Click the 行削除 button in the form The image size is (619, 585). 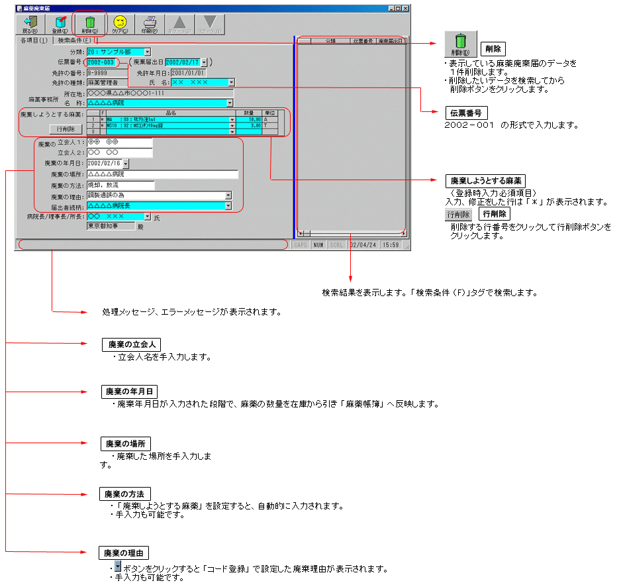tap(66, 129)
